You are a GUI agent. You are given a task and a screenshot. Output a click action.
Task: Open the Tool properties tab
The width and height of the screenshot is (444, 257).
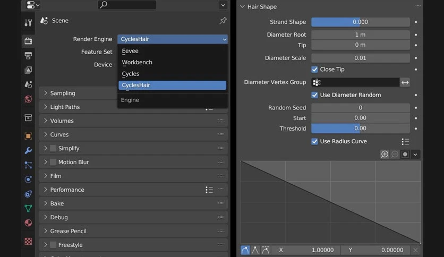tap(28, 22)
